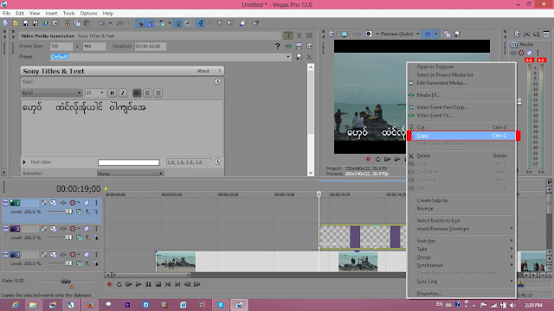Open the Preset dropdown showing (Default)
The image size is (554, 311).
coord(287,57)
